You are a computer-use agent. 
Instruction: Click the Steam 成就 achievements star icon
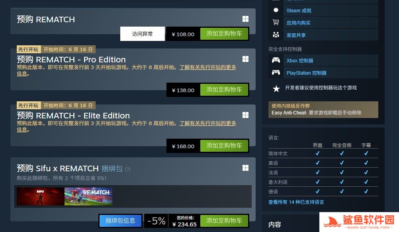click(276, 10)
